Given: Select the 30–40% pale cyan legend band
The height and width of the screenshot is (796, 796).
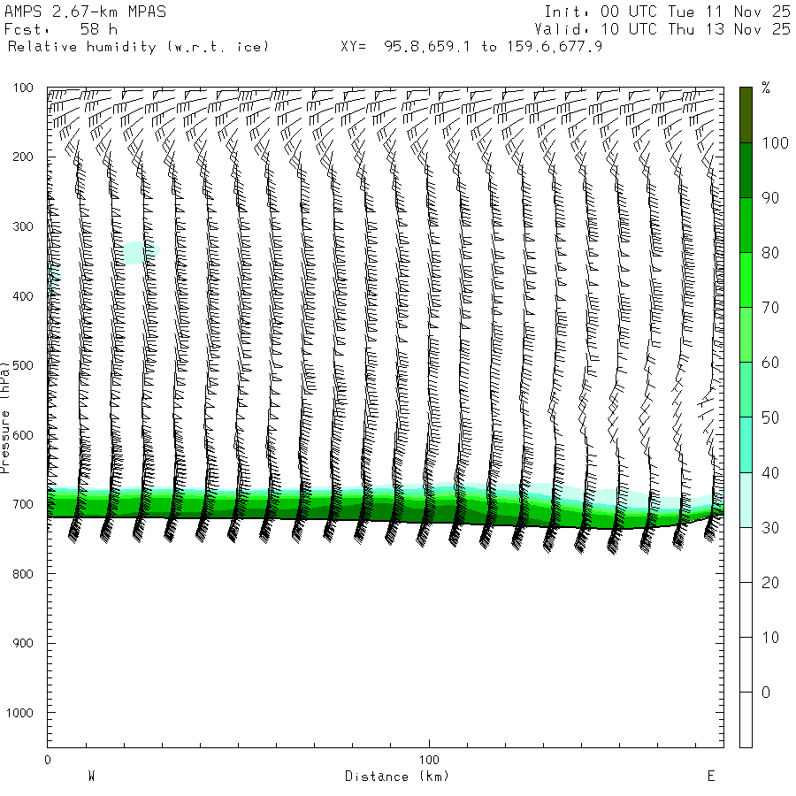Looking at the screenshot, I should [746, 500].
